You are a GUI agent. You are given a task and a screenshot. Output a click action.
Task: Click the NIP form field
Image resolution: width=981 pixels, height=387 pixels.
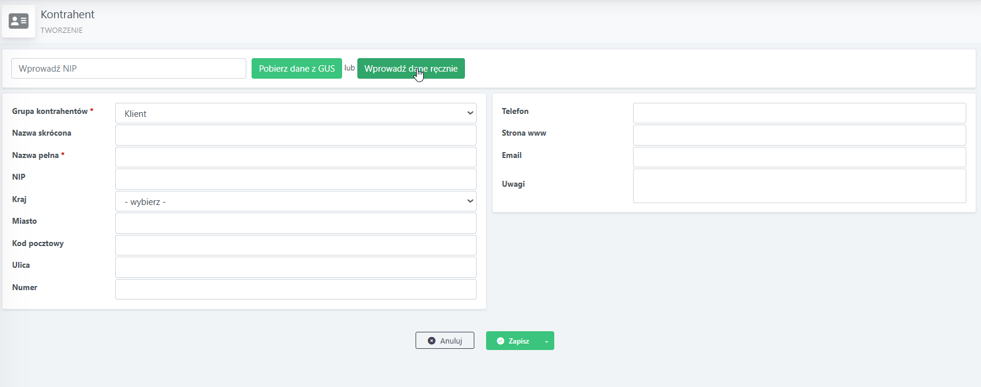click(296, 179)
